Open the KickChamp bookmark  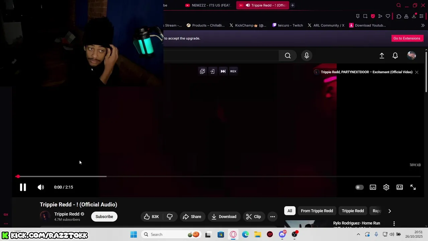point(248,25)
